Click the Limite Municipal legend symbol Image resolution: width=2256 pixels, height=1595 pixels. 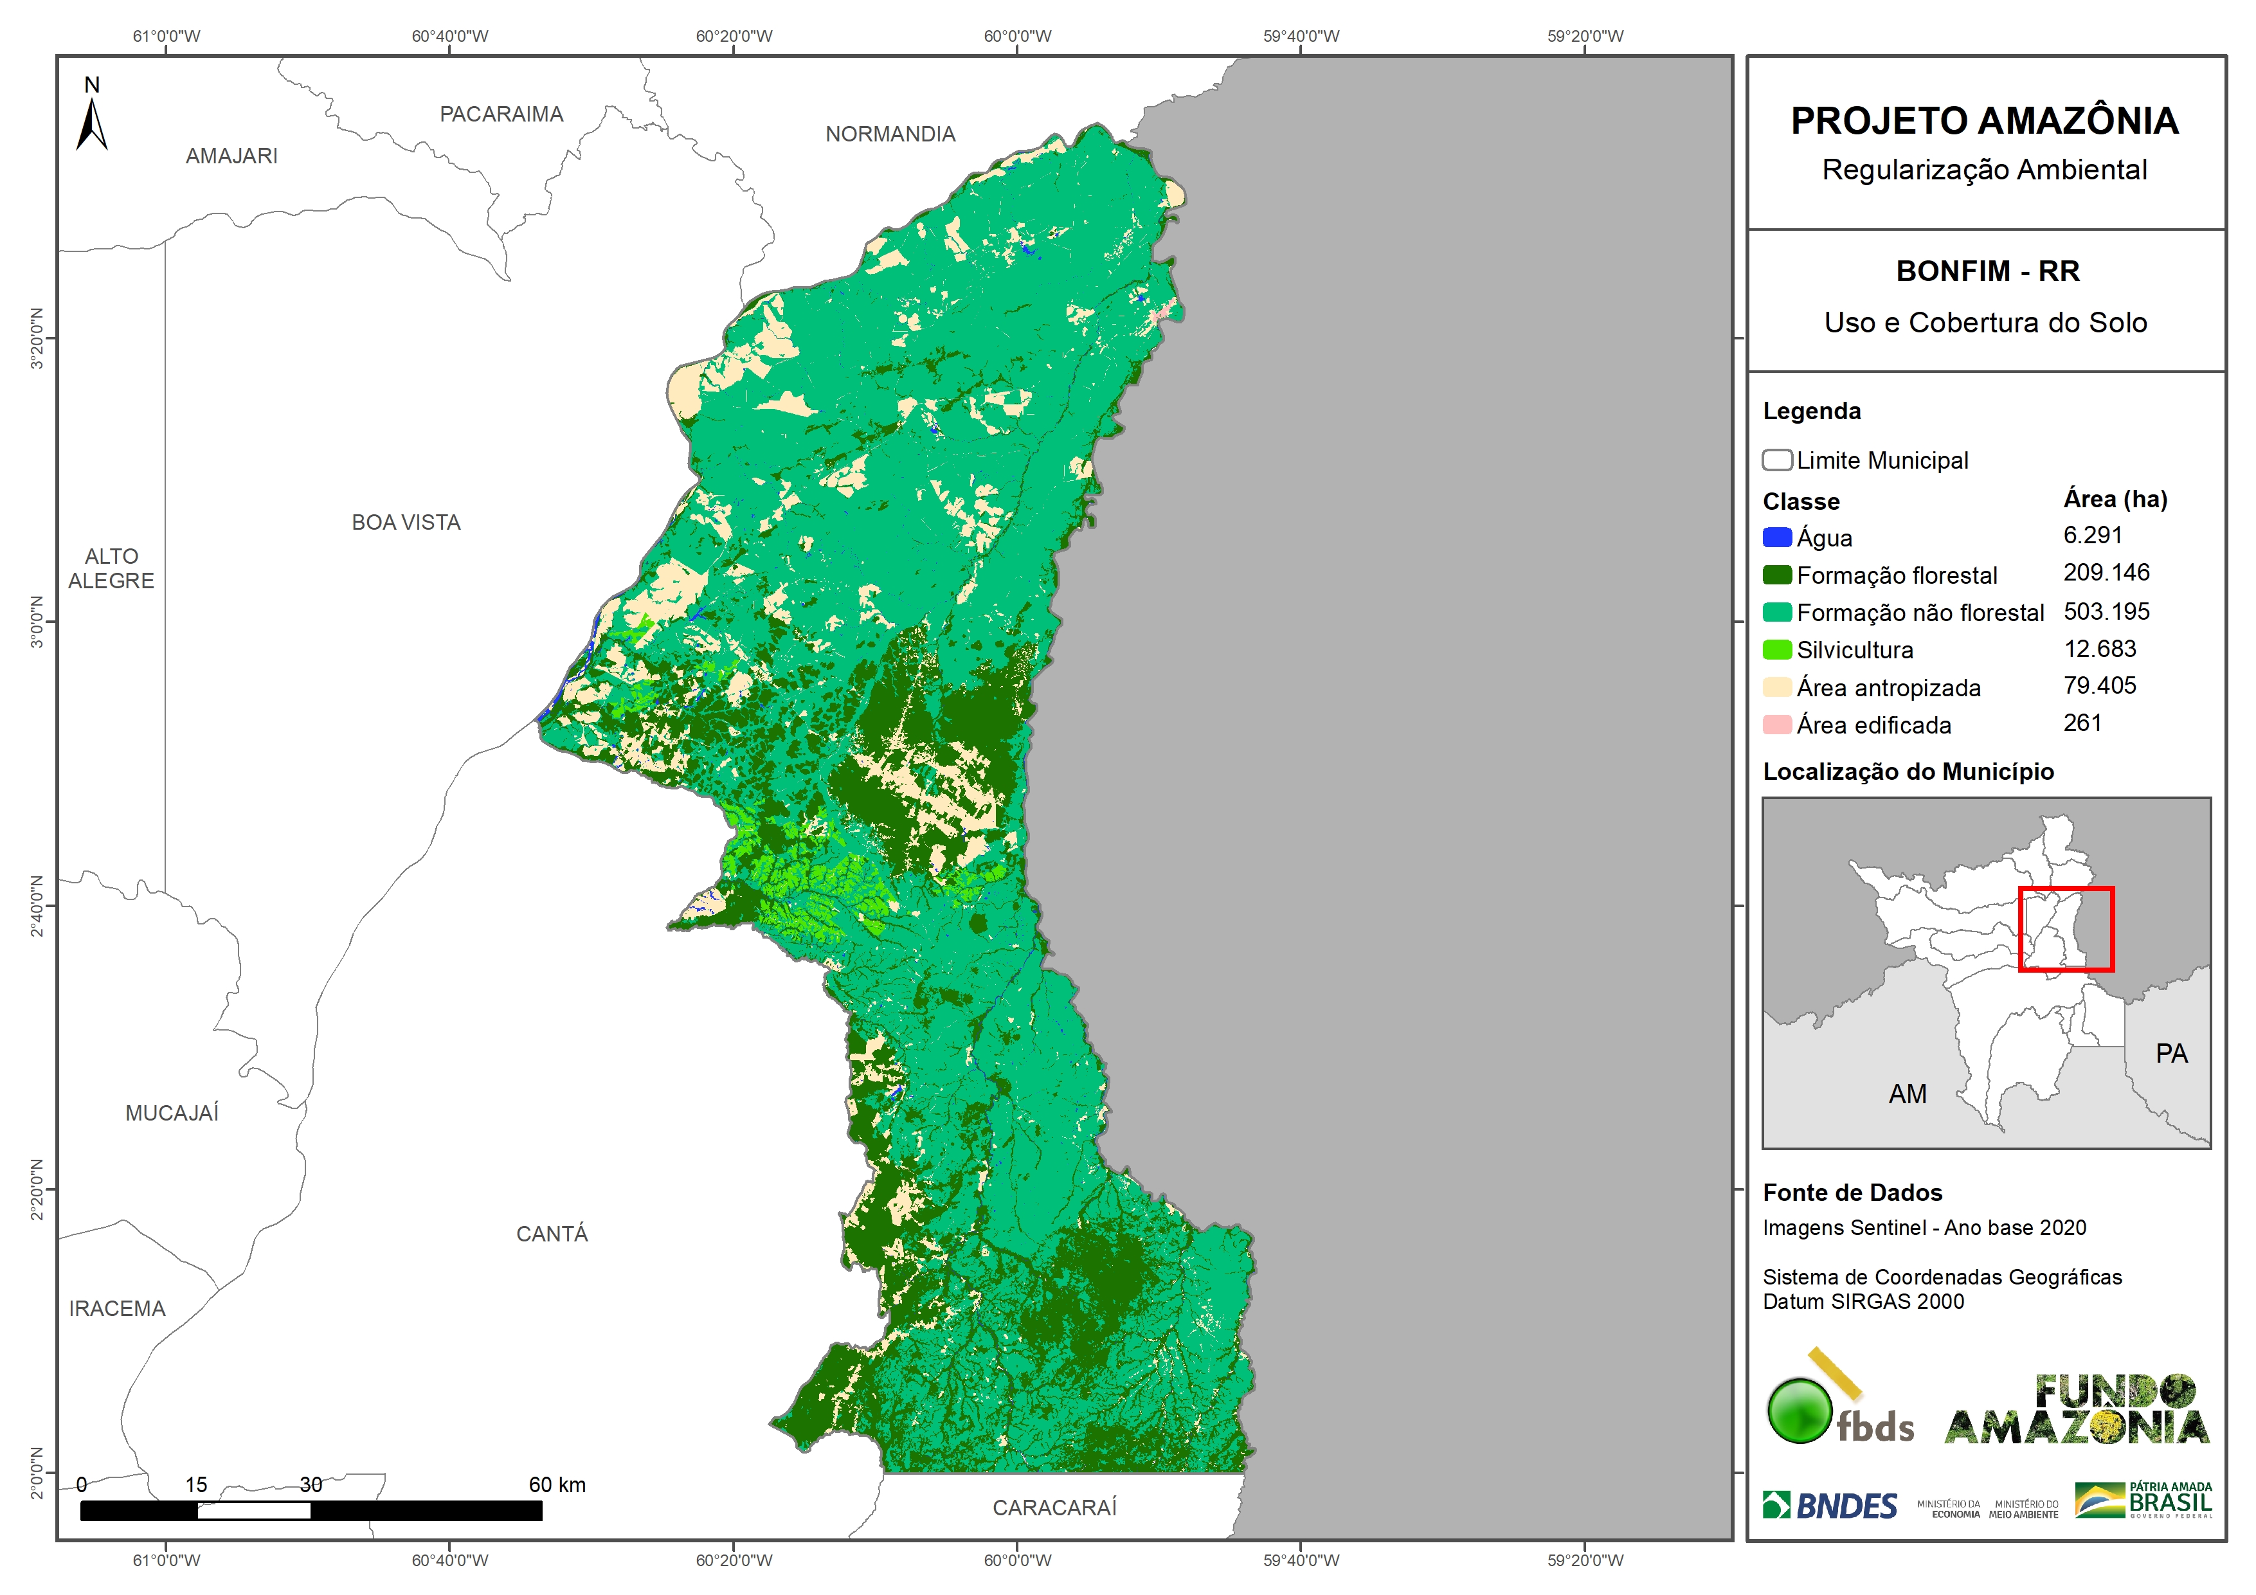click(1776, 460)
